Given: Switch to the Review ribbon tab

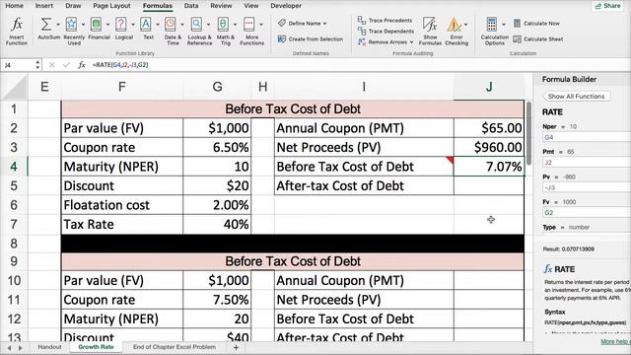Looking at the screenshot, I should point(221,6).
